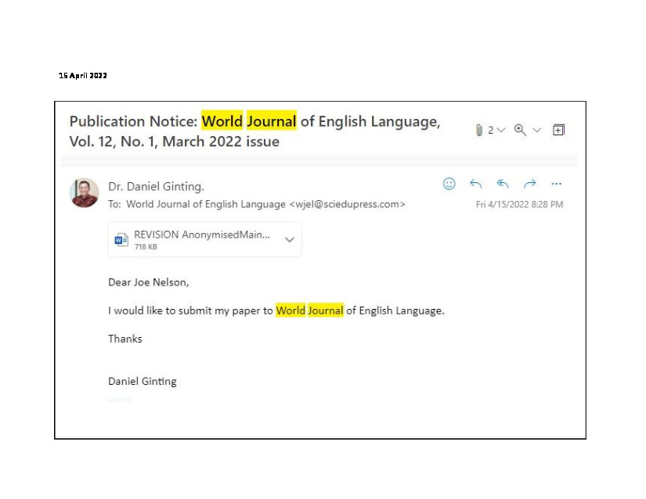Click the Publication Notice subject line
The height and width of the screenshot is (499, 646).
coord(254,131)
